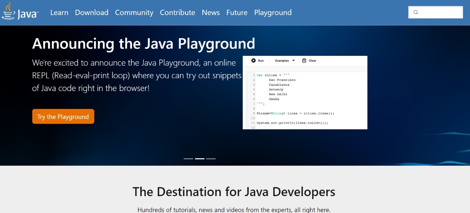Open the Future navigation item
This screenshot has height=213, width=470.
(237, 12)
